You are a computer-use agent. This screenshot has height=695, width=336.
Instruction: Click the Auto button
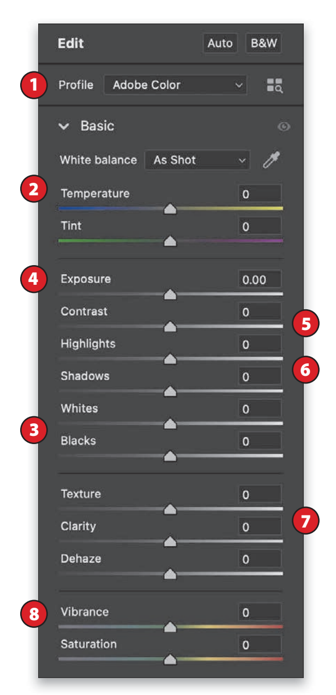(220, 44)
